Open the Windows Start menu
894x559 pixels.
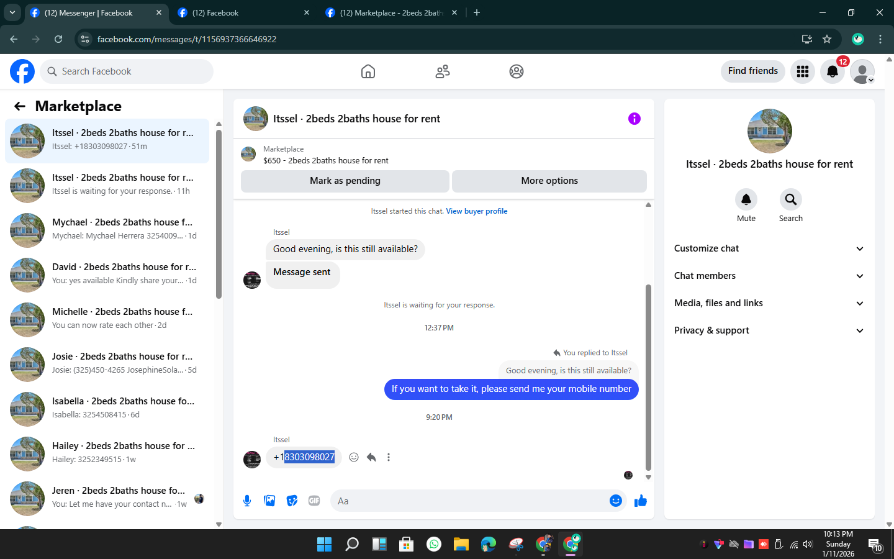(324, 544)
